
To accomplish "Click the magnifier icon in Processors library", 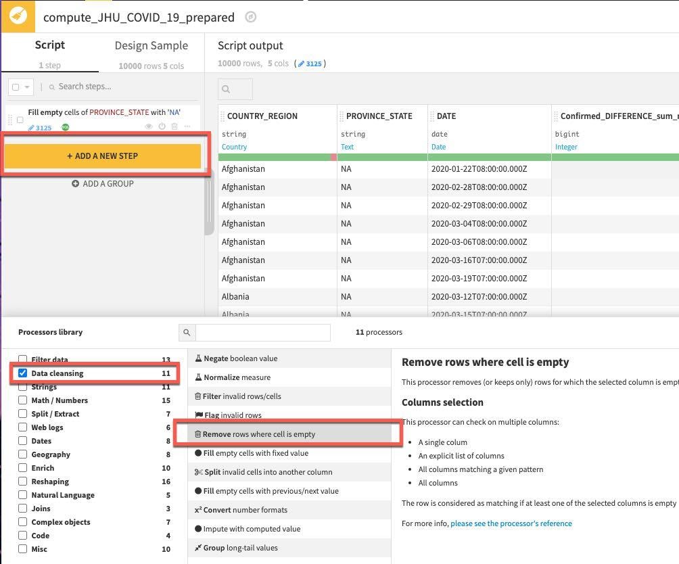I will [187, 332].
